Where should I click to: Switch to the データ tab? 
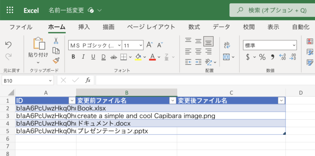coord(221,27)
